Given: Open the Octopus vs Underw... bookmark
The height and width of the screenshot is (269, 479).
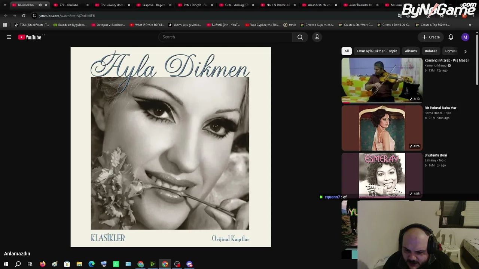Looking at the screenshot, I should point(107,25).
